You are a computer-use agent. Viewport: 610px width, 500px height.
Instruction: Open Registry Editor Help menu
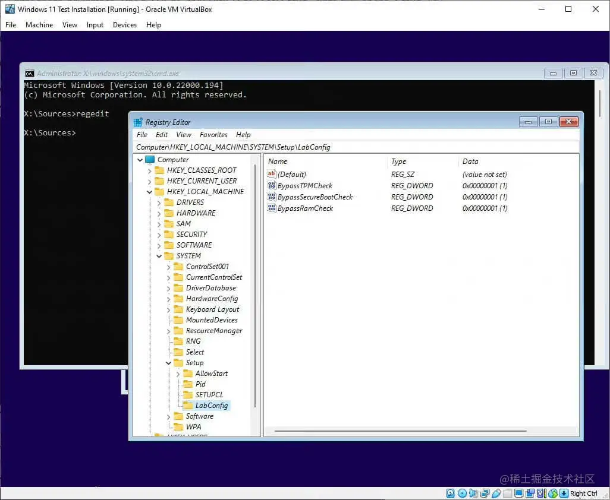click(243, 134)
